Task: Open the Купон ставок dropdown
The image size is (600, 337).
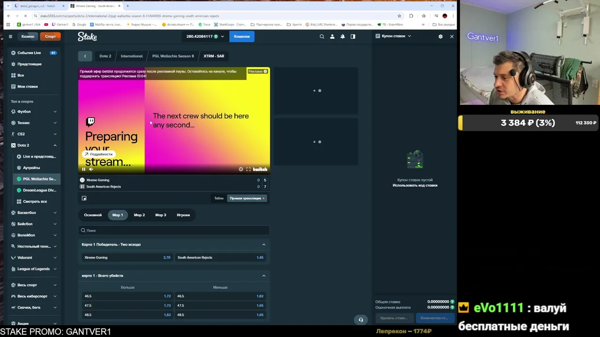Action: [394, 36]
